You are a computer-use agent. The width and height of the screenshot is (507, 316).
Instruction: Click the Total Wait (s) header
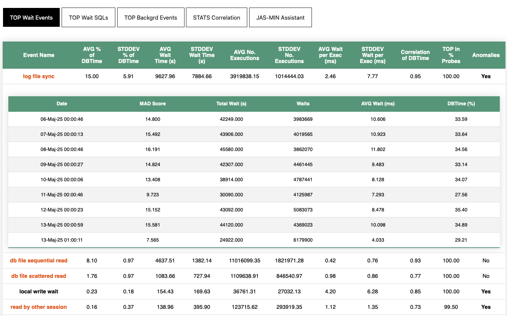[x=231, y=103]
